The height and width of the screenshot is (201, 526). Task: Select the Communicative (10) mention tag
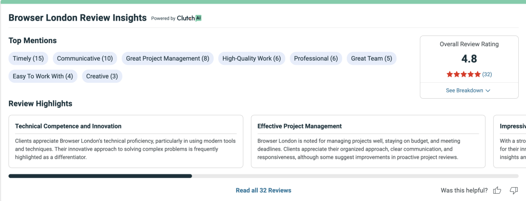coord(85,59)
